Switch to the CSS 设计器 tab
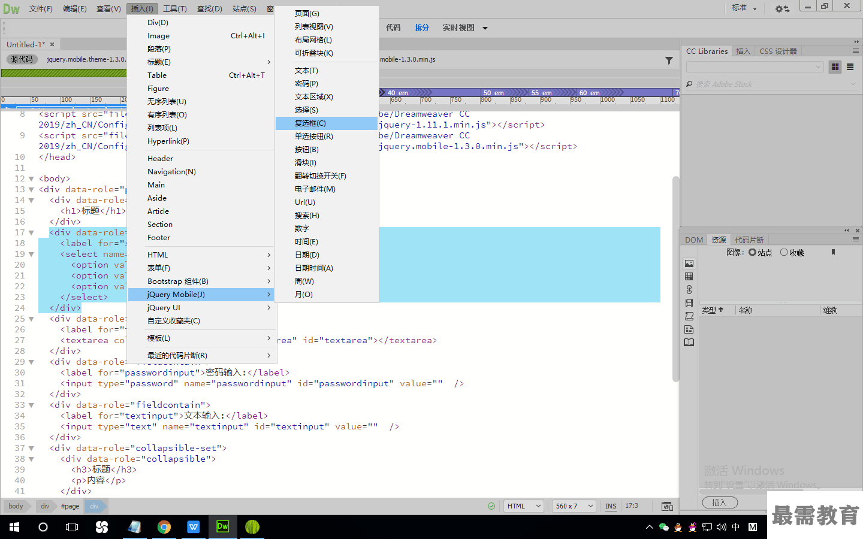The height and width of the screenshot is (539, 863). [778, 52]
